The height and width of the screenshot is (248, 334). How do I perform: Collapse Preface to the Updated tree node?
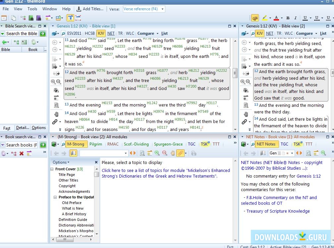55,197
